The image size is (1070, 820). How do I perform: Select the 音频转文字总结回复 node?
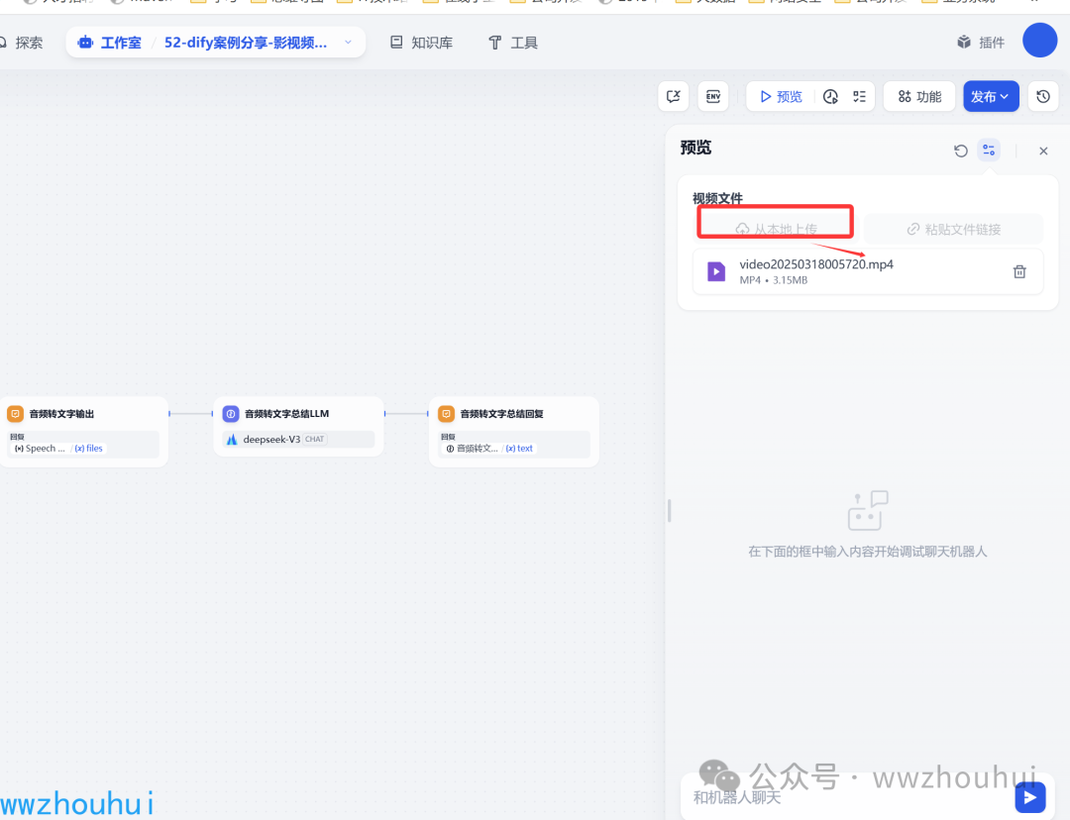pos(514,431)
